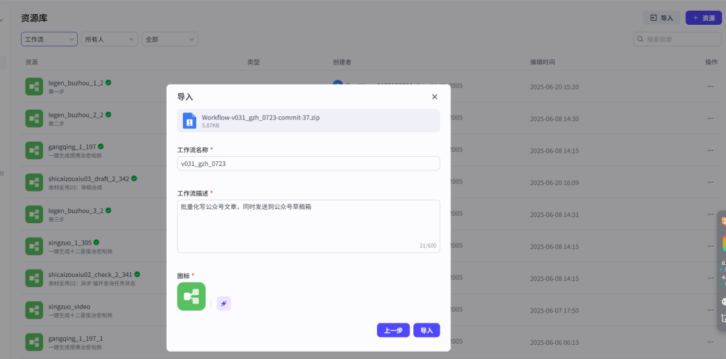Open more actions for shicaizouxiu03_draft_2_342

711,182
